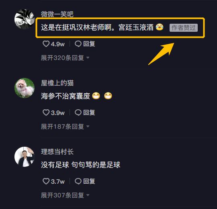The width and height of the screenshot is (217, 209).
Task: Click reply bubble icon under 海参不治窝囊废 comment
Action: (78, 113)
